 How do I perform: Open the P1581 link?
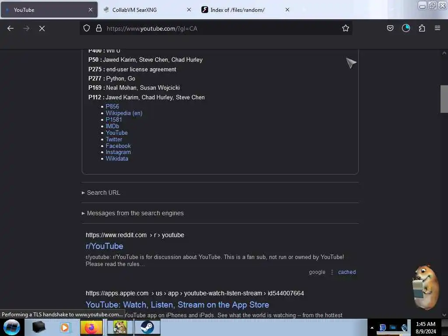click(114, 119)
